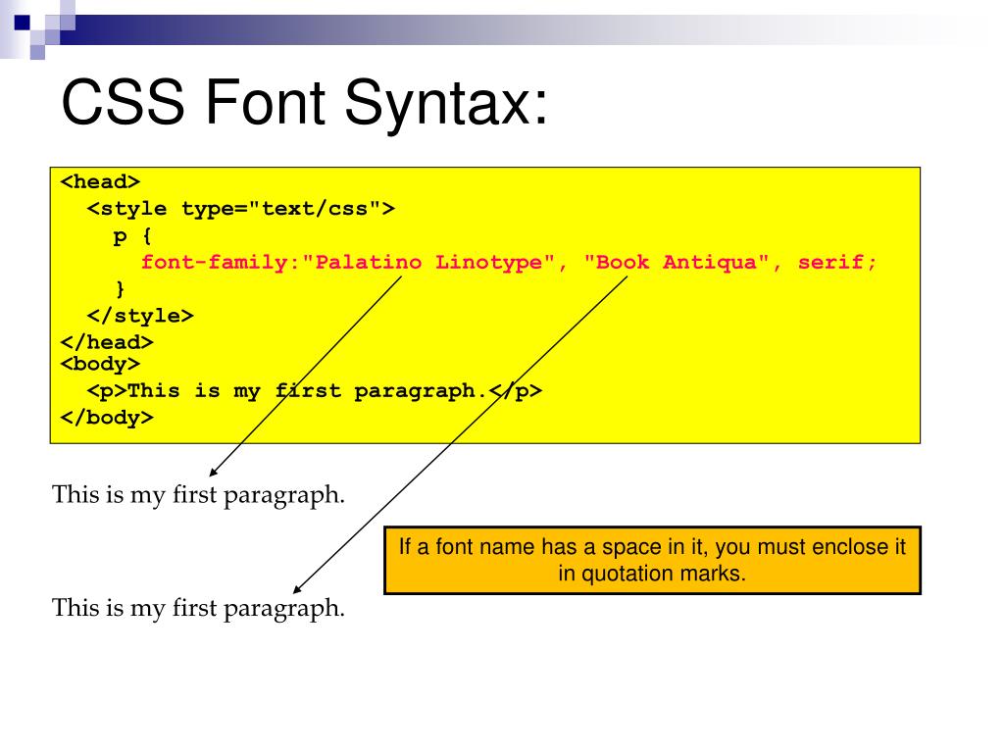Click the <p>This is my first paragraph.</p> code line
1004x753 pixels.
[315, 390]
